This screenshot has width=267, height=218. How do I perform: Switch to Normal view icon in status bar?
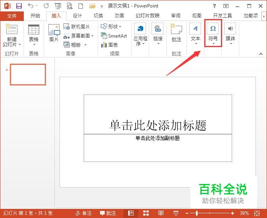131,213
